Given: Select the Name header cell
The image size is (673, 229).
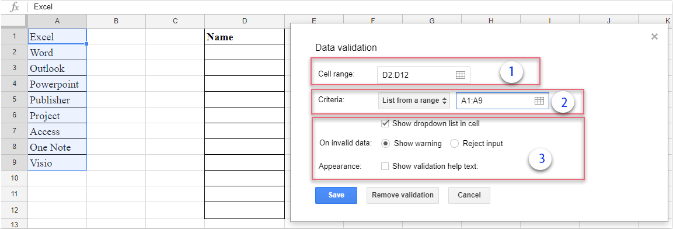Looking at the screenshot, I should pyautogui.click(x=245, y=37).
